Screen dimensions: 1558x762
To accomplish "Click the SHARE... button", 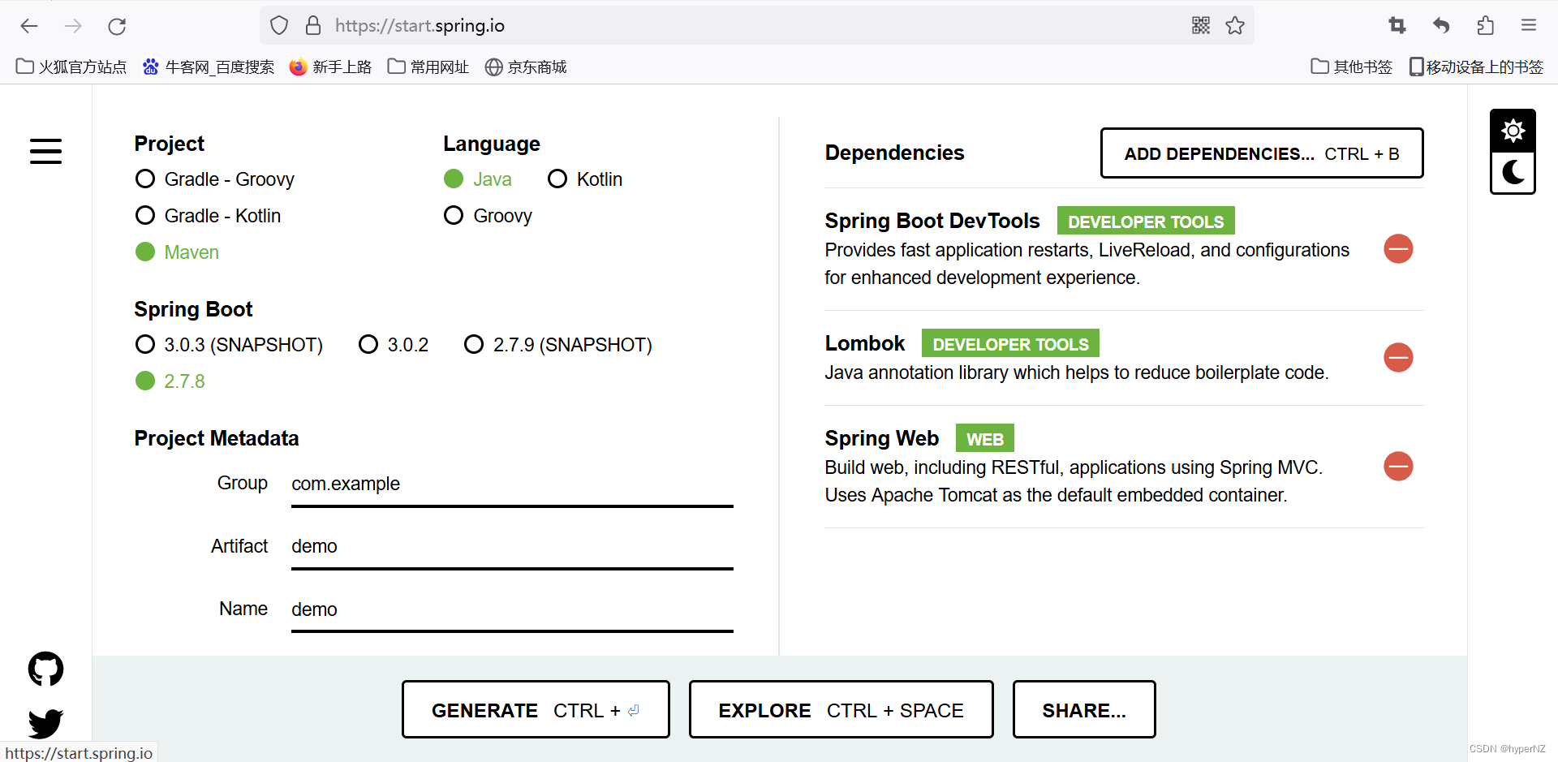I will pos(1084,709).
